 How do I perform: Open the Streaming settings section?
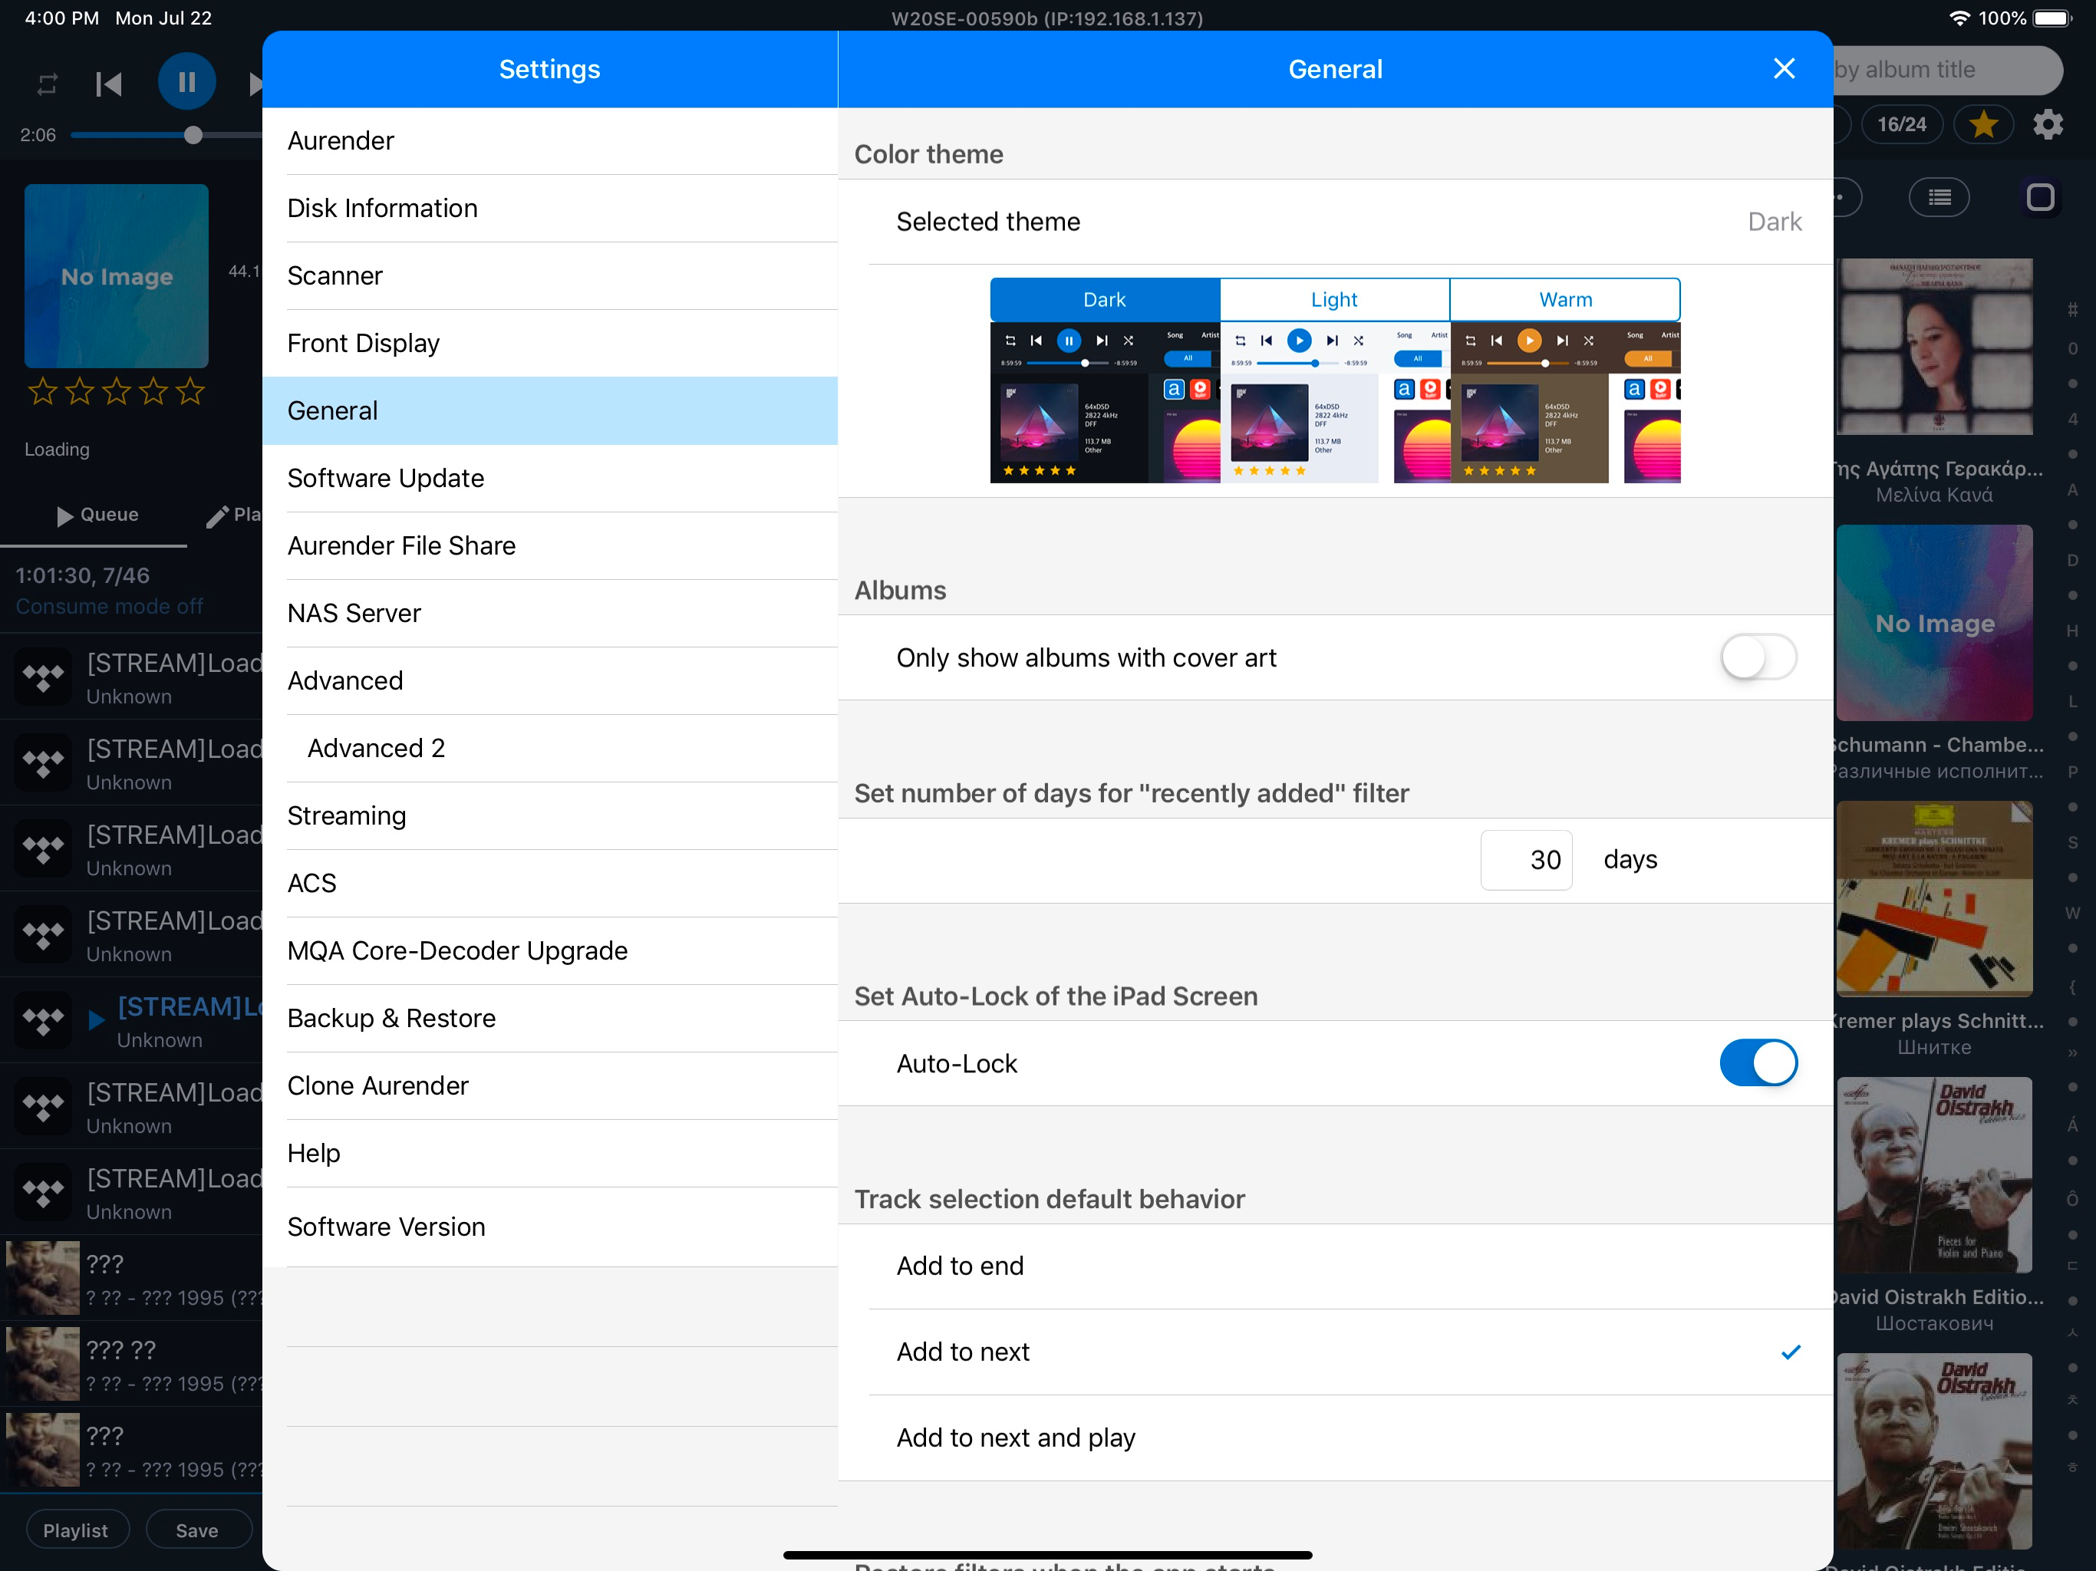[347, 816]
